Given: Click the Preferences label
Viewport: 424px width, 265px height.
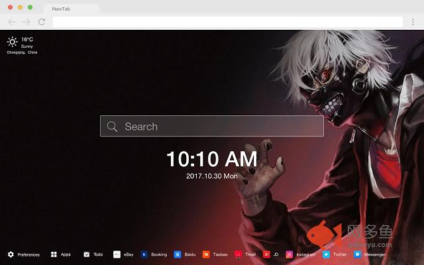Looking at the screenshot, I should pos(28,254).
